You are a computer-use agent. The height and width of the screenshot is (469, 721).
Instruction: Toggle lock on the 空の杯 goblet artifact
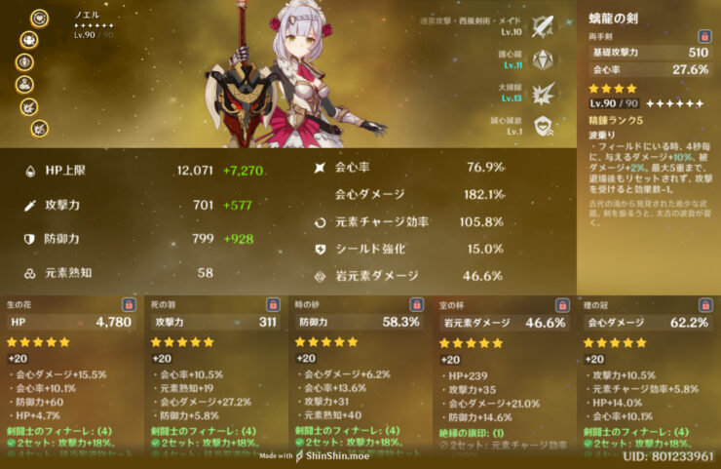click(x=562, y=305)
